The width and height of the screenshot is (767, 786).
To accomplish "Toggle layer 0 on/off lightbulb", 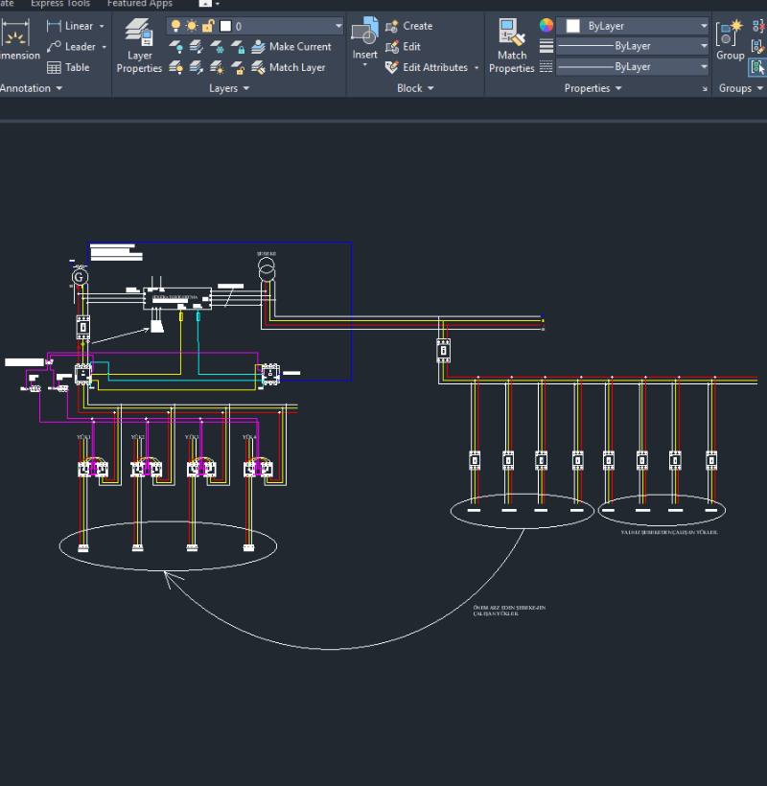I will 175,26.
